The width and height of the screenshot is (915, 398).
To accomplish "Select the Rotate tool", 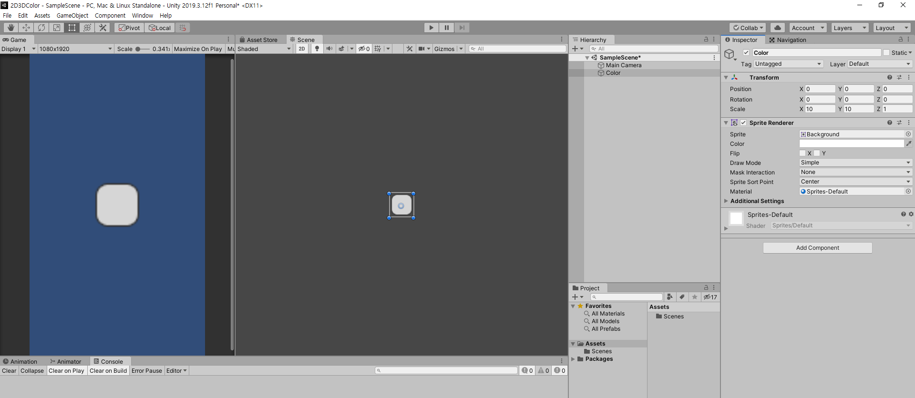I will coord(41,28).
